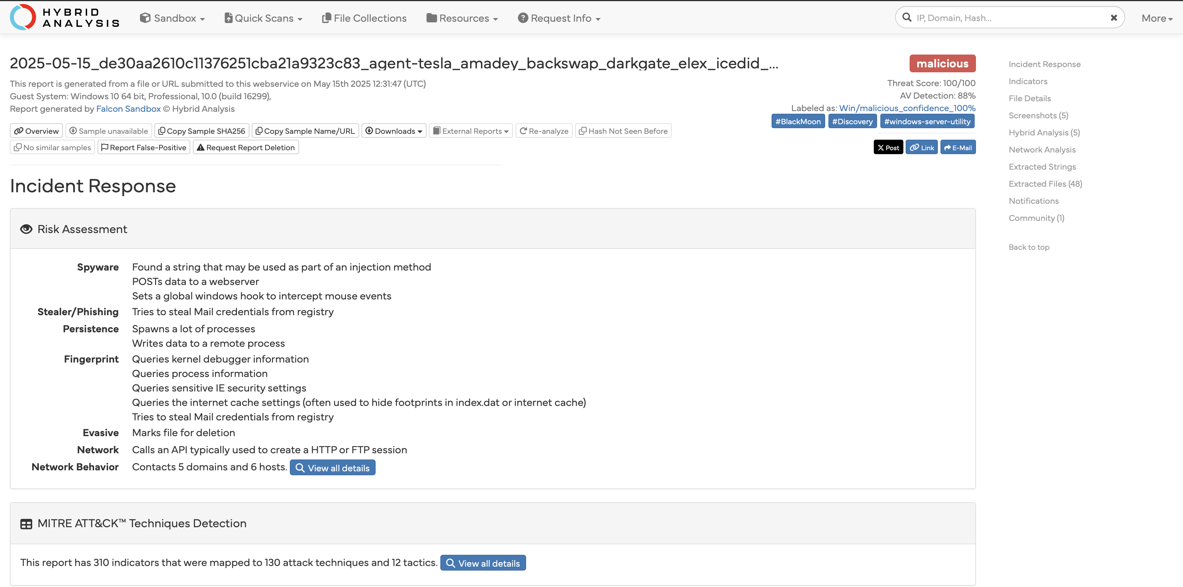1183x587 pixels.
Task: Open Win/malicious_confidence_100% label link
Action: coord(907,108)
